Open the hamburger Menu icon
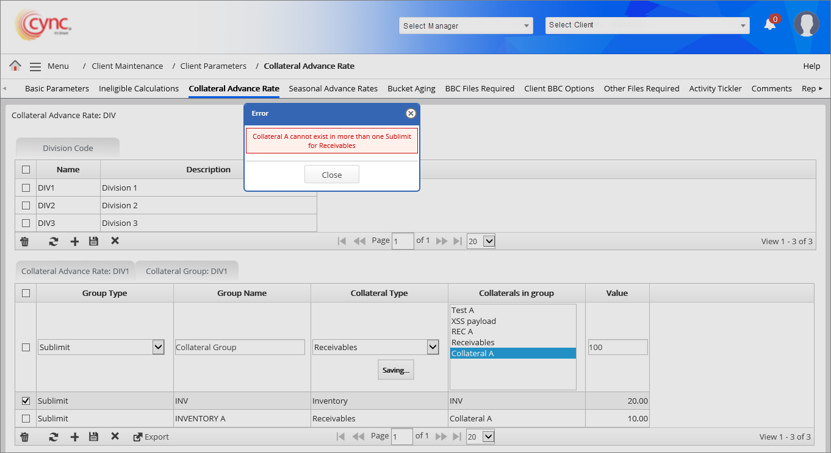The height and width of the screenshot is (453, 831). [35, 66]
